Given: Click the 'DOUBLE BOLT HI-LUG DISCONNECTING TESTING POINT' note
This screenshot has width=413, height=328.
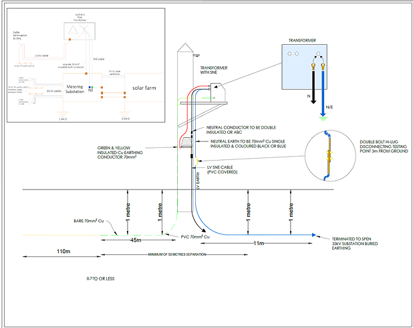Looking at the screenshot, I should (x=384, y=147).
